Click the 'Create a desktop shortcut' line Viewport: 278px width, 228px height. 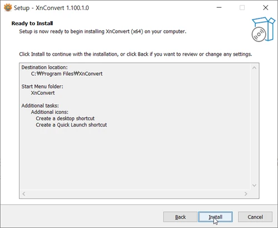pos(65,118)
